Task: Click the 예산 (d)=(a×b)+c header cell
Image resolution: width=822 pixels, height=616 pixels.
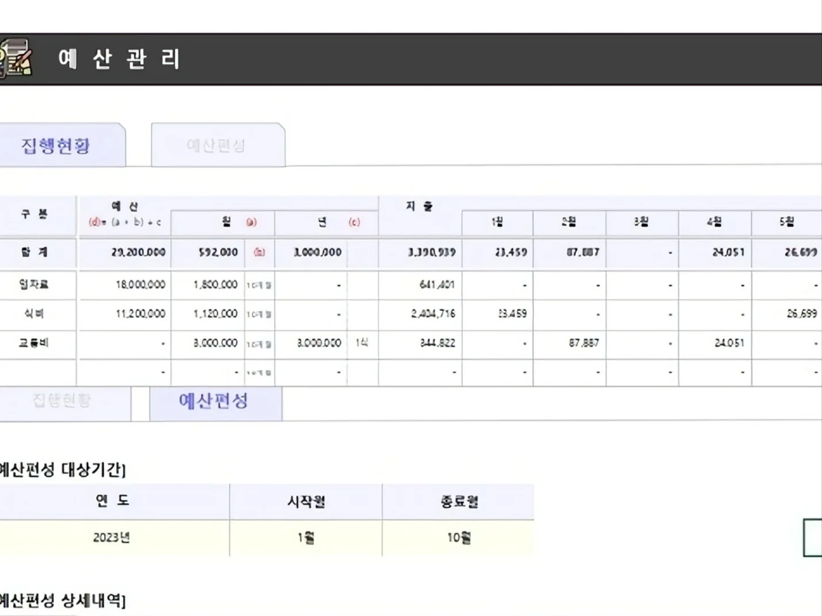Action: click(x=125, y=215)
